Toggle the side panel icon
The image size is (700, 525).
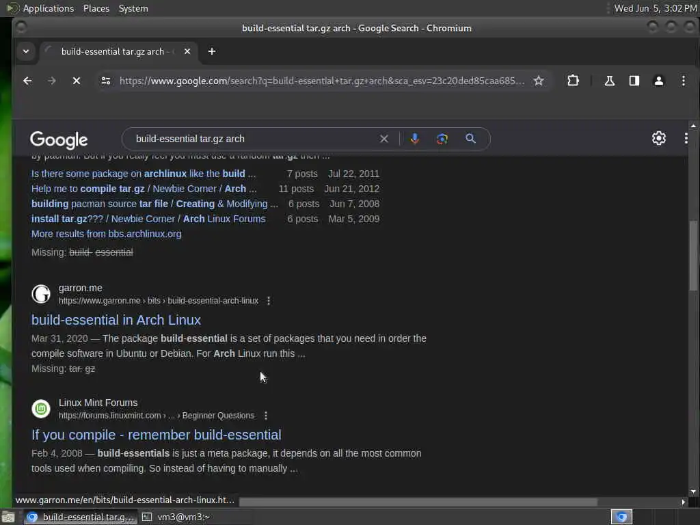(634, 81)
